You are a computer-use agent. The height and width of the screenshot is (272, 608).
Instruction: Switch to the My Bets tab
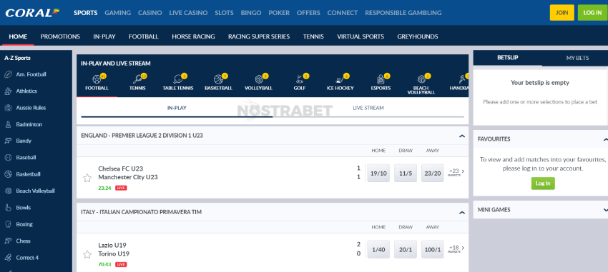coord(577,58)
